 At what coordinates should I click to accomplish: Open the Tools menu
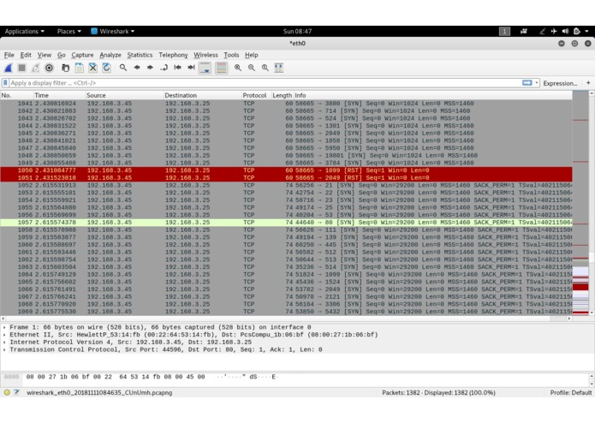point(231,55)
